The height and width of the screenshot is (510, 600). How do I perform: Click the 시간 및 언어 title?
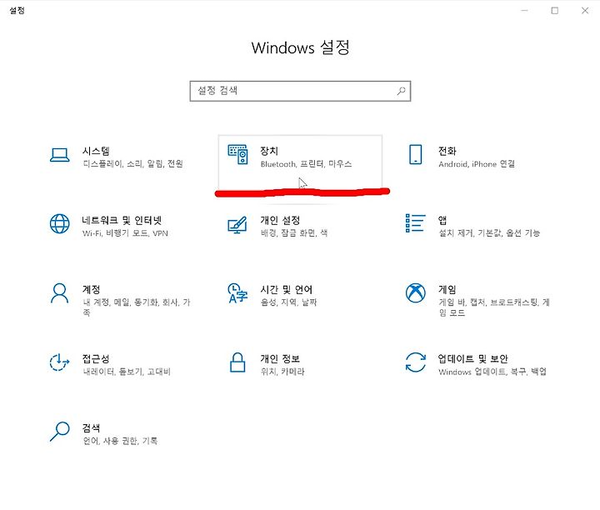286,290
